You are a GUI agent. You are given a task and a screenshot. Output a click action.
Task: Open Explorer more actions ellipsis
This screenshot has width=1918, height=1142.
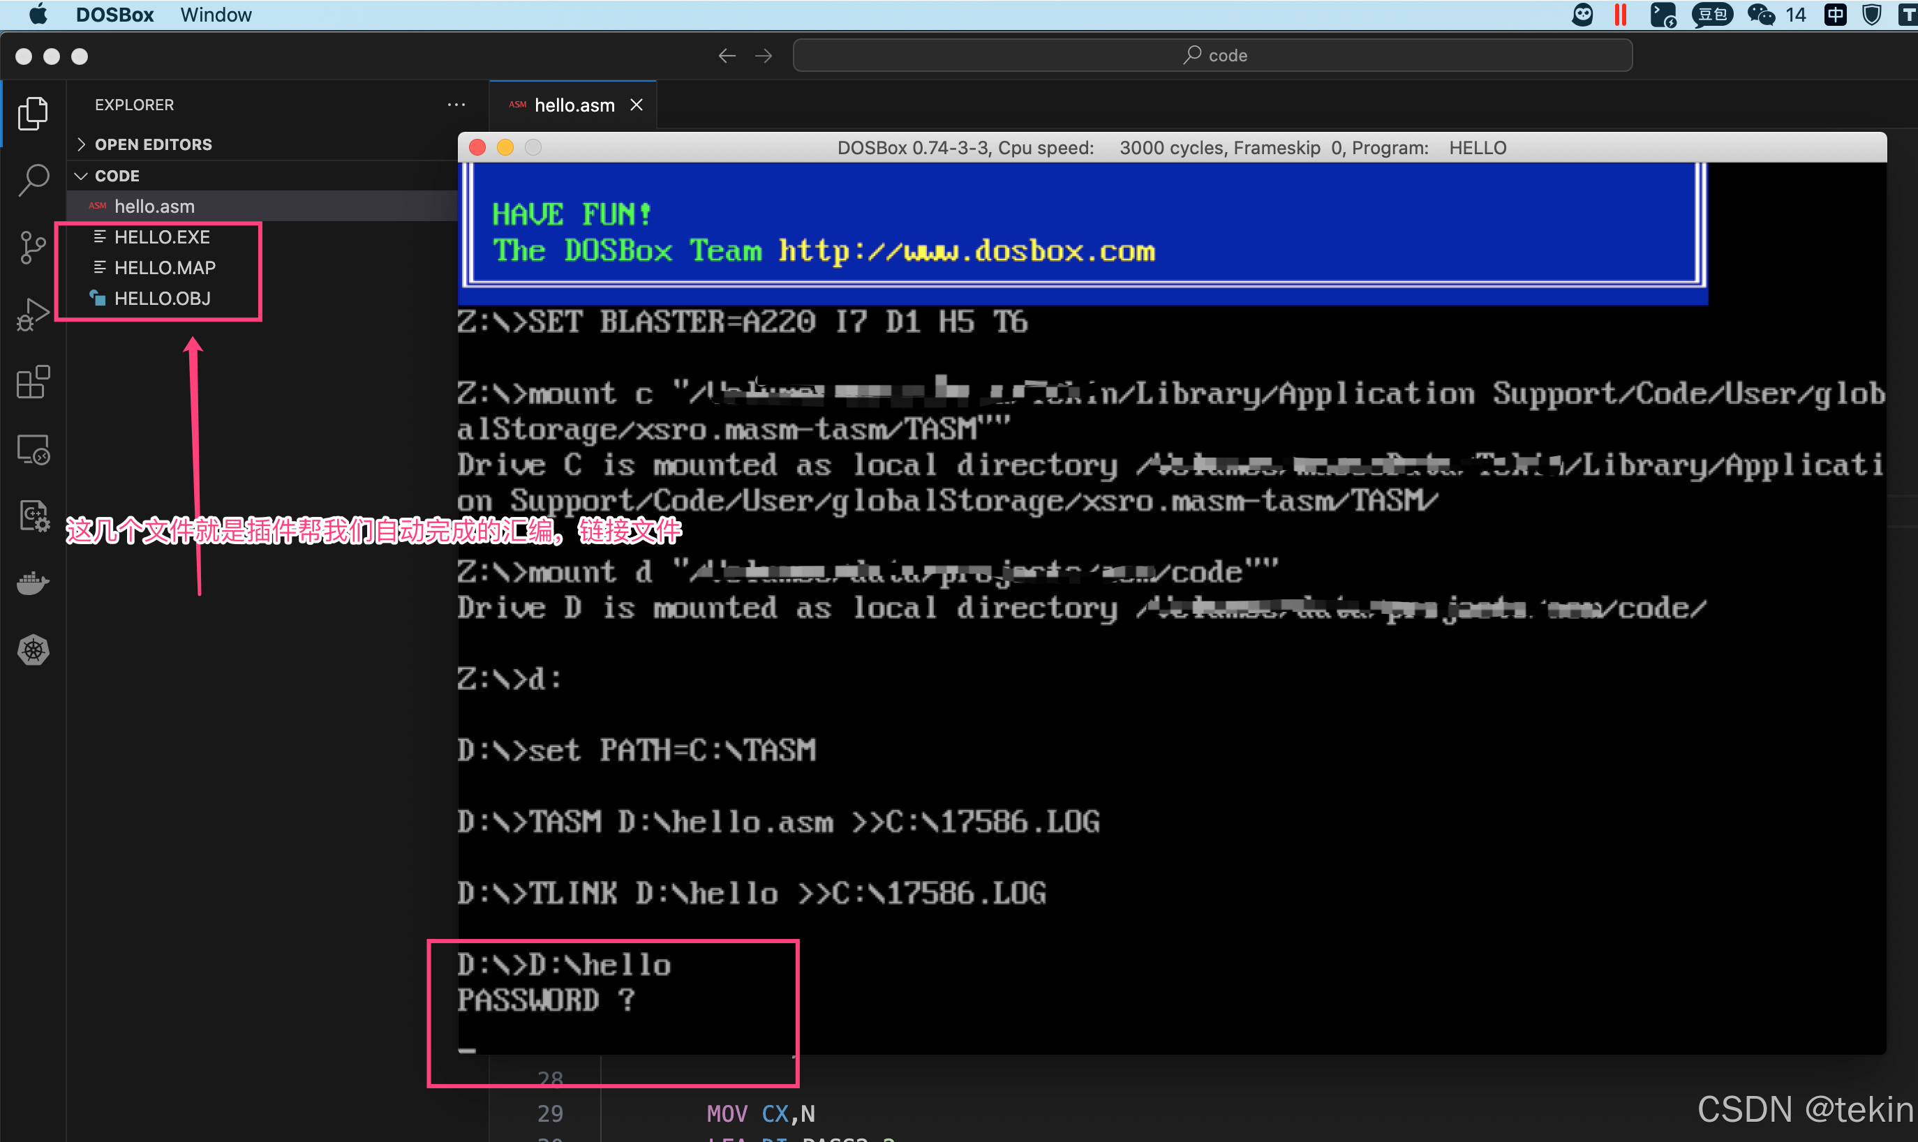pos(456,105)
